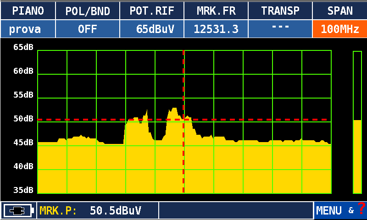Click the empty status field beside MRK.P
Image resolution: width=367 pixels, height=220 pixels.
(x=236, y=211)
